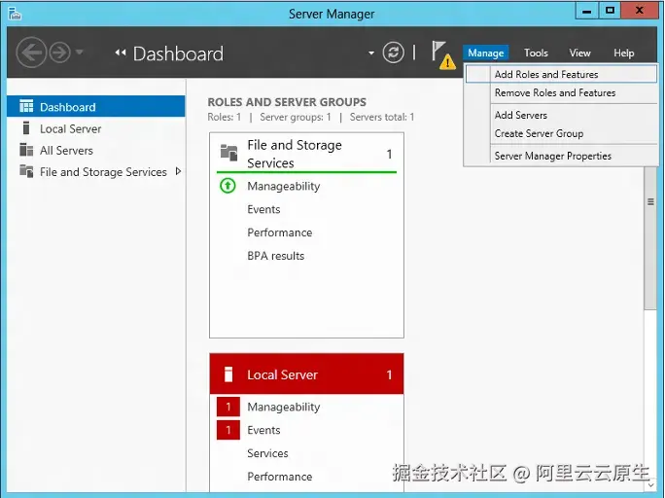Screen dimensions: 665x498
Task: Click the All Servers icon in sidebar
Action: coord(26,150)
